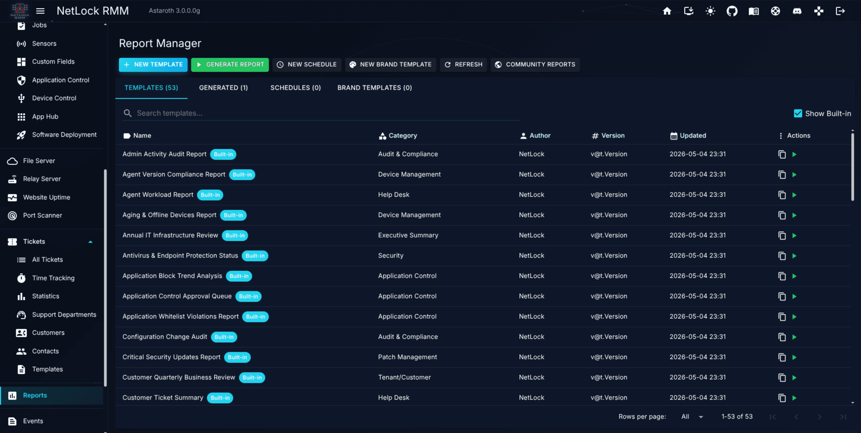This screenshot has width=861, height=433.
Task: Click the Refresh button
Action: [x=463, y=65]
